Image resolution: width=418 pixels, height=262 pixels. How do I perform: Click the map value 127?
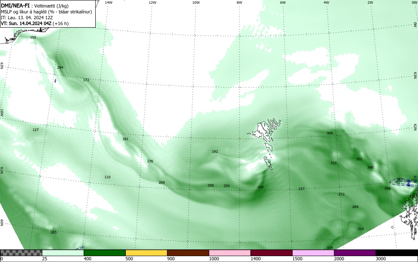pos(36,130)
